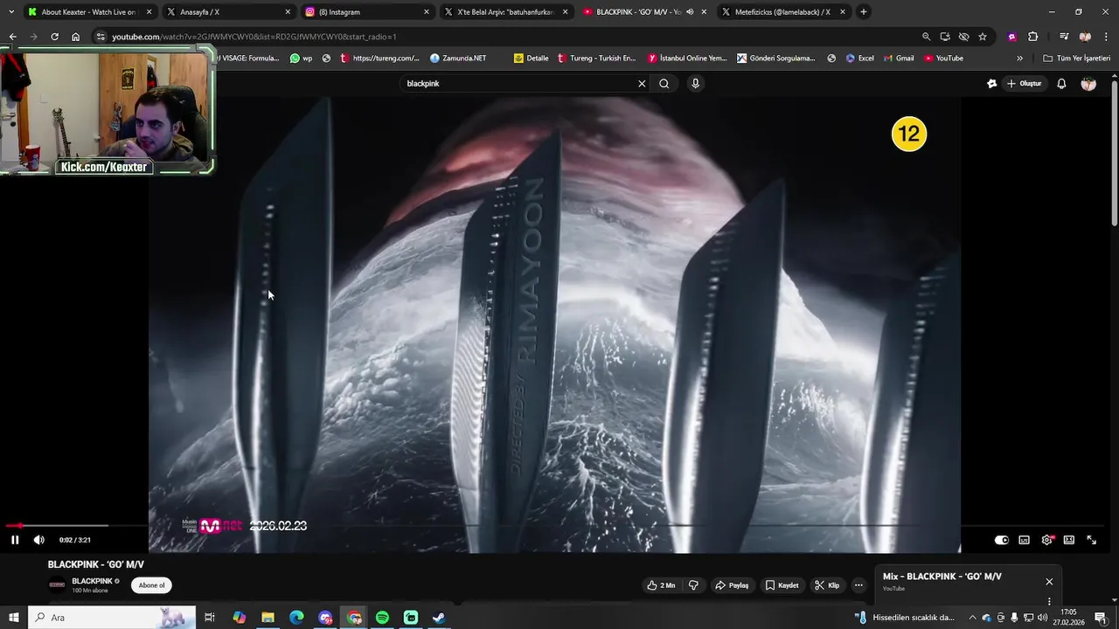Screen dimensions: 1119x629
Task: Mute the video with speaker icon
Action: click(38, 540)
